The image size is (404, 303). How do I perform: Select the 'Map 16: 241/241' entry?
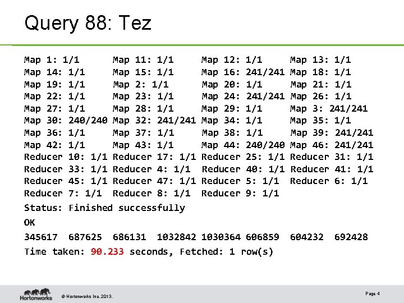point(243,72)
